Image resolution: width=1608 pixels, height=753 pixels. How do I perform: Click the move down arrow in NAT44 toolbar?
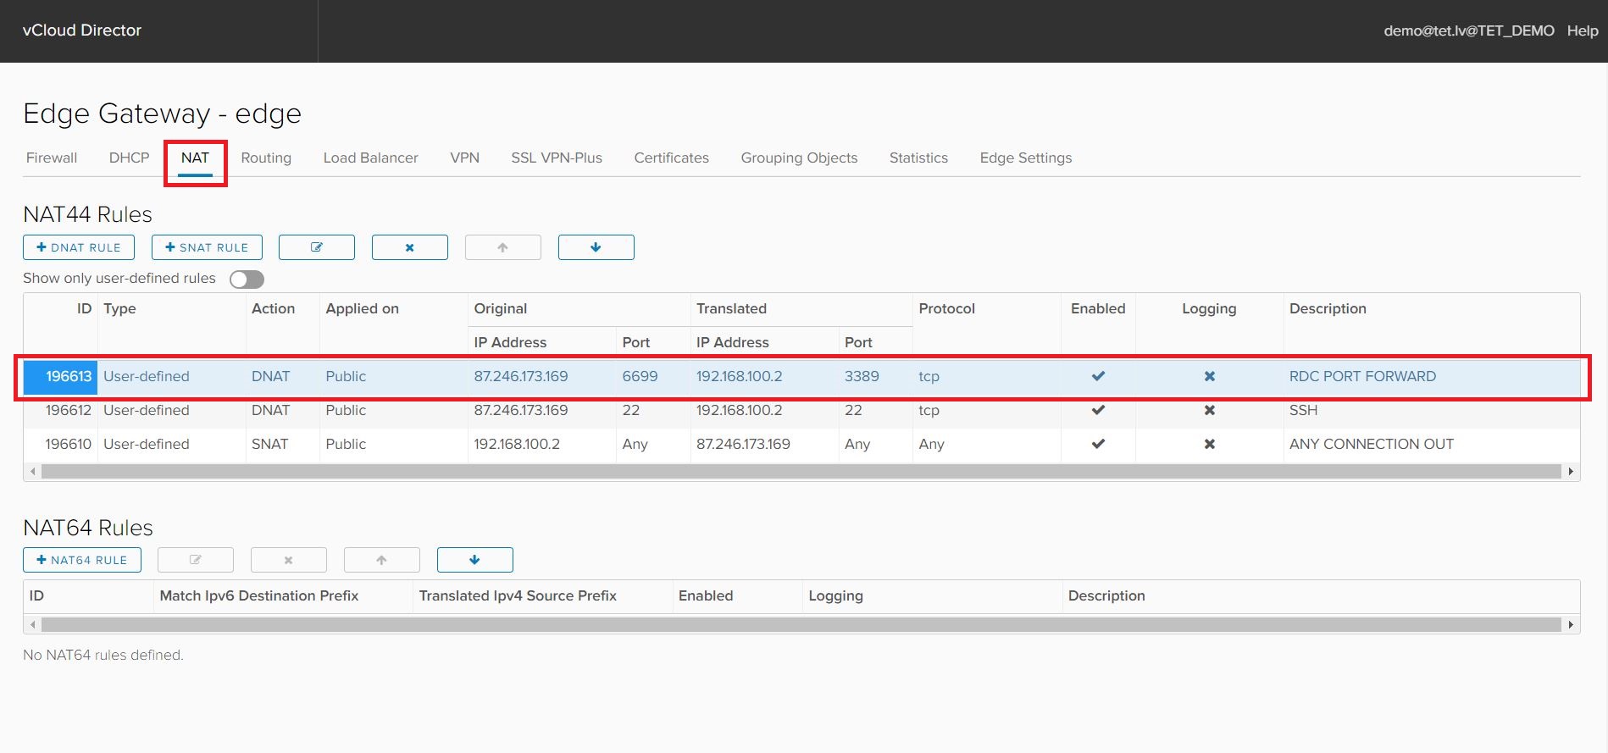pos(596,247)
